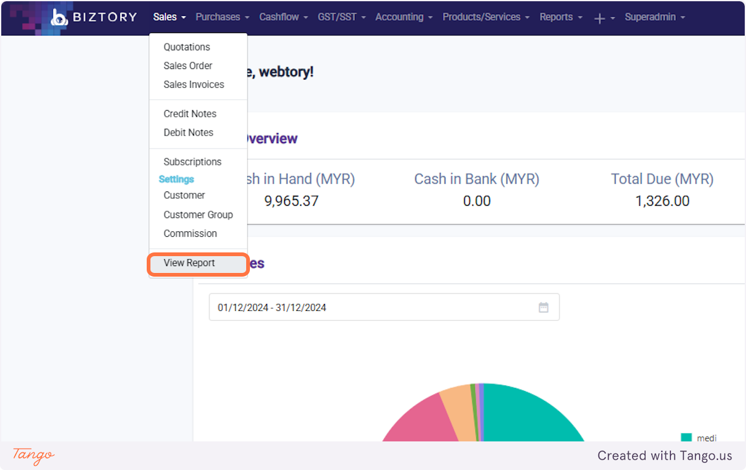The height and width of the screenshot is (470, 746).
Task: Expand the Accounting dropdown menu
Action: pyautogui.click(x=404, y=17)
